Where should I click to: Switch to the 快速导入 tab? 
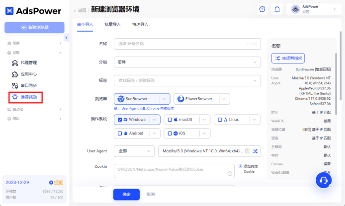[140, 24]
